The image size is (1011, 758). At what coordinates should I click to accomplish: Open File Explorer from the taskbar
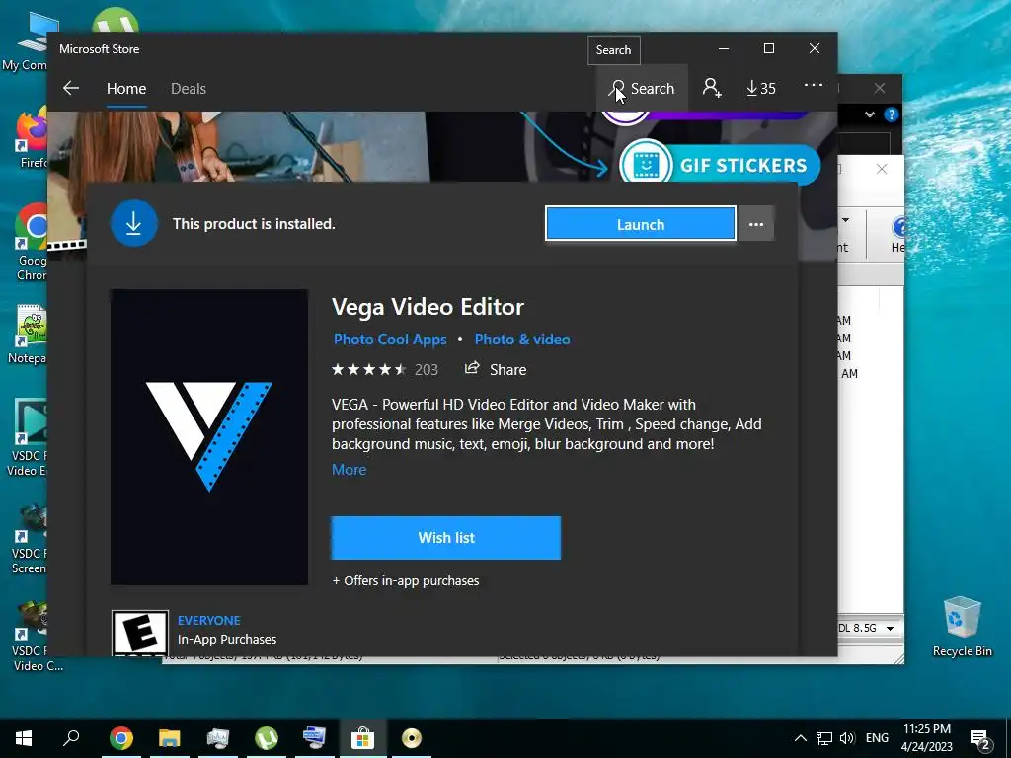click(x=170, y=738)
